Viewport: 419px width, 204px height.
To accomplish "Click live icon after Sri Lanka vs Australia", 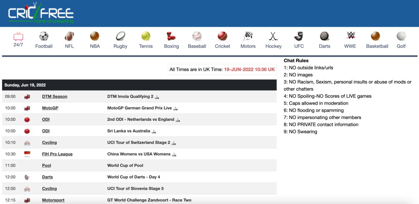I will (x=154, y=132).
